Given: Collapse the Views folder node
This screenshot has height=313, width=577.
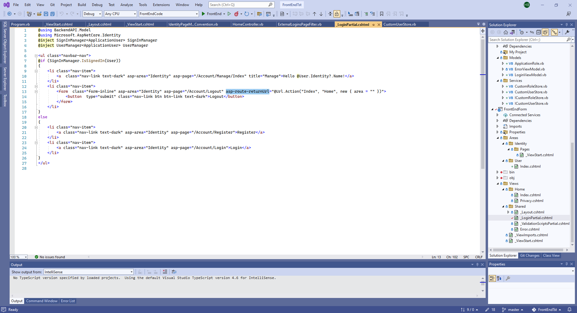Looking at the screenshot, I should [x=498, y=184].
